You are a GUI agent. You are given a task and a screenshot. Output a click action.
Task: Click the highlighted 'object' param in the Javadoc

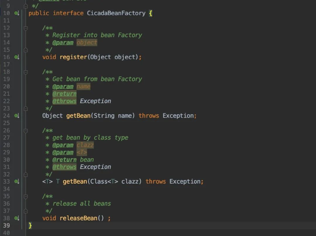point(87,43)
